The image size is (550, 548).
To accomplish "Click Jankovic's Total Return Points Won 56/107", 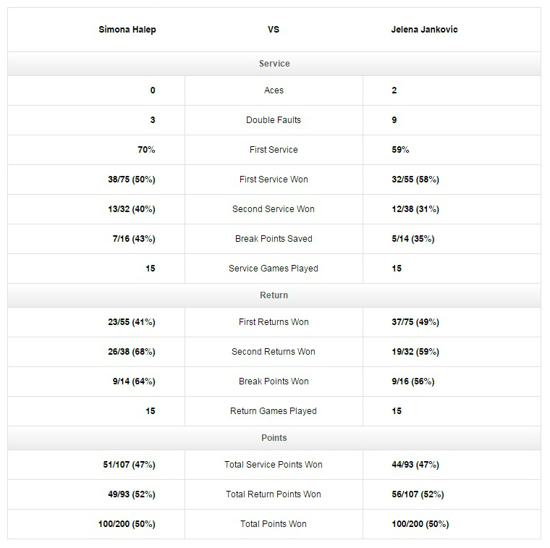I will pyautogui.click(x=418, y=494).
